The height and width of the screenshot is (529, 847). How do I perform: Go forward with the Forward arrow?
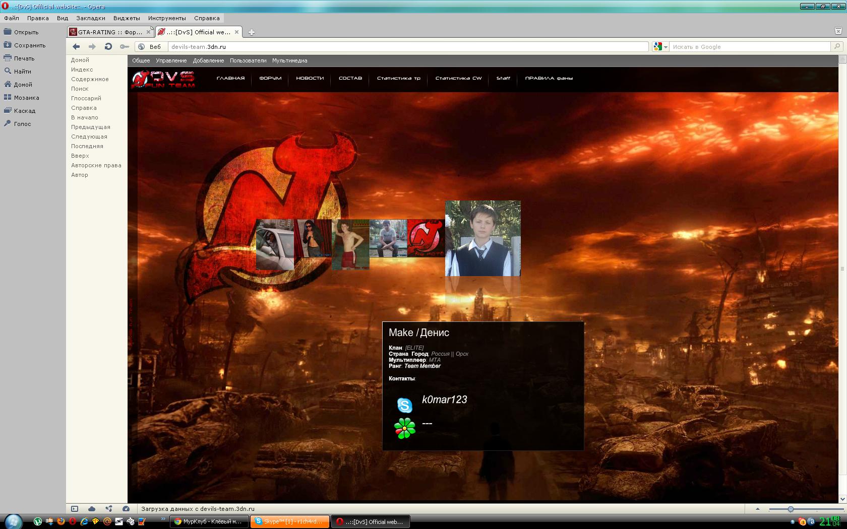[x=92, y=46]
